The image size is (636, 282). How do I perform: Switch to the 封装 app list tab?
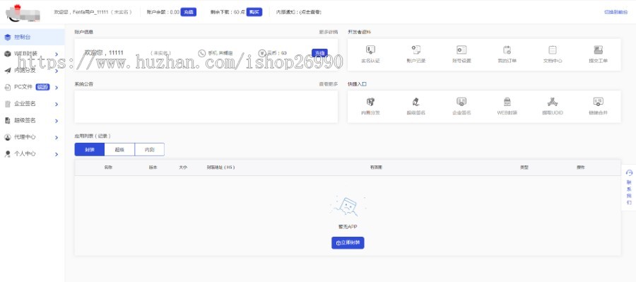point(90,149)
